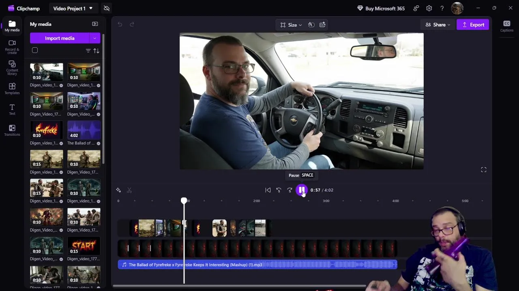Open the Size aspect ratio dropdown
519x291 pixels.
[x=291, y=25]
